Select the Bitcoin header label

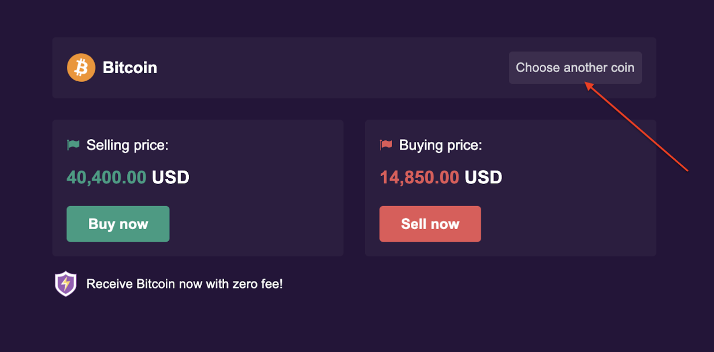pos(130,68)
